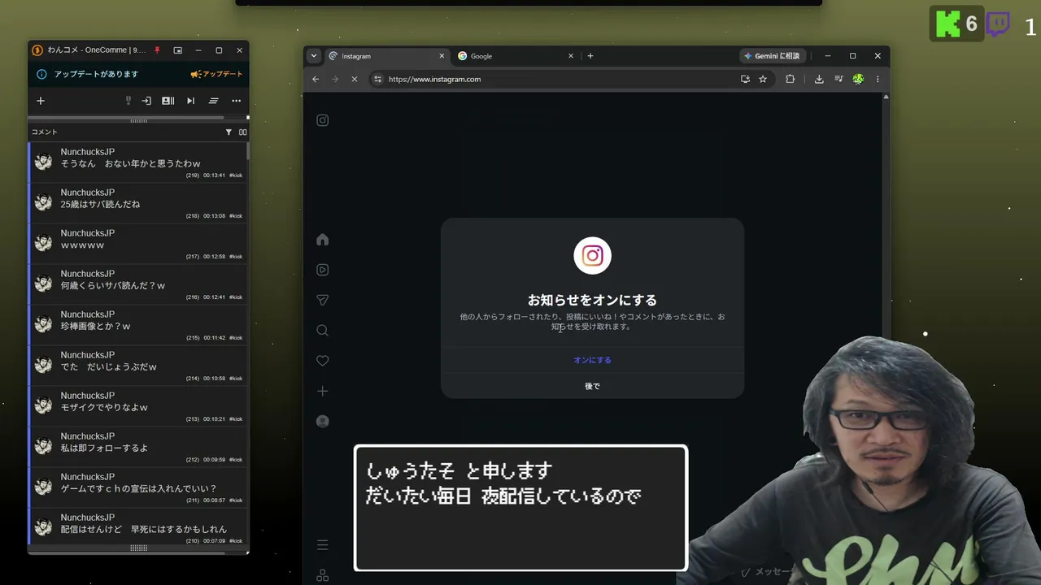The width and height of the screenshot is (1041, 585).
Task: Open Instagram direct messages paper-plane icon
Action: click(323, 300)
